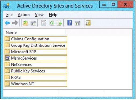
Task: Open the Action menu
Action: click(x=24, y=15)
